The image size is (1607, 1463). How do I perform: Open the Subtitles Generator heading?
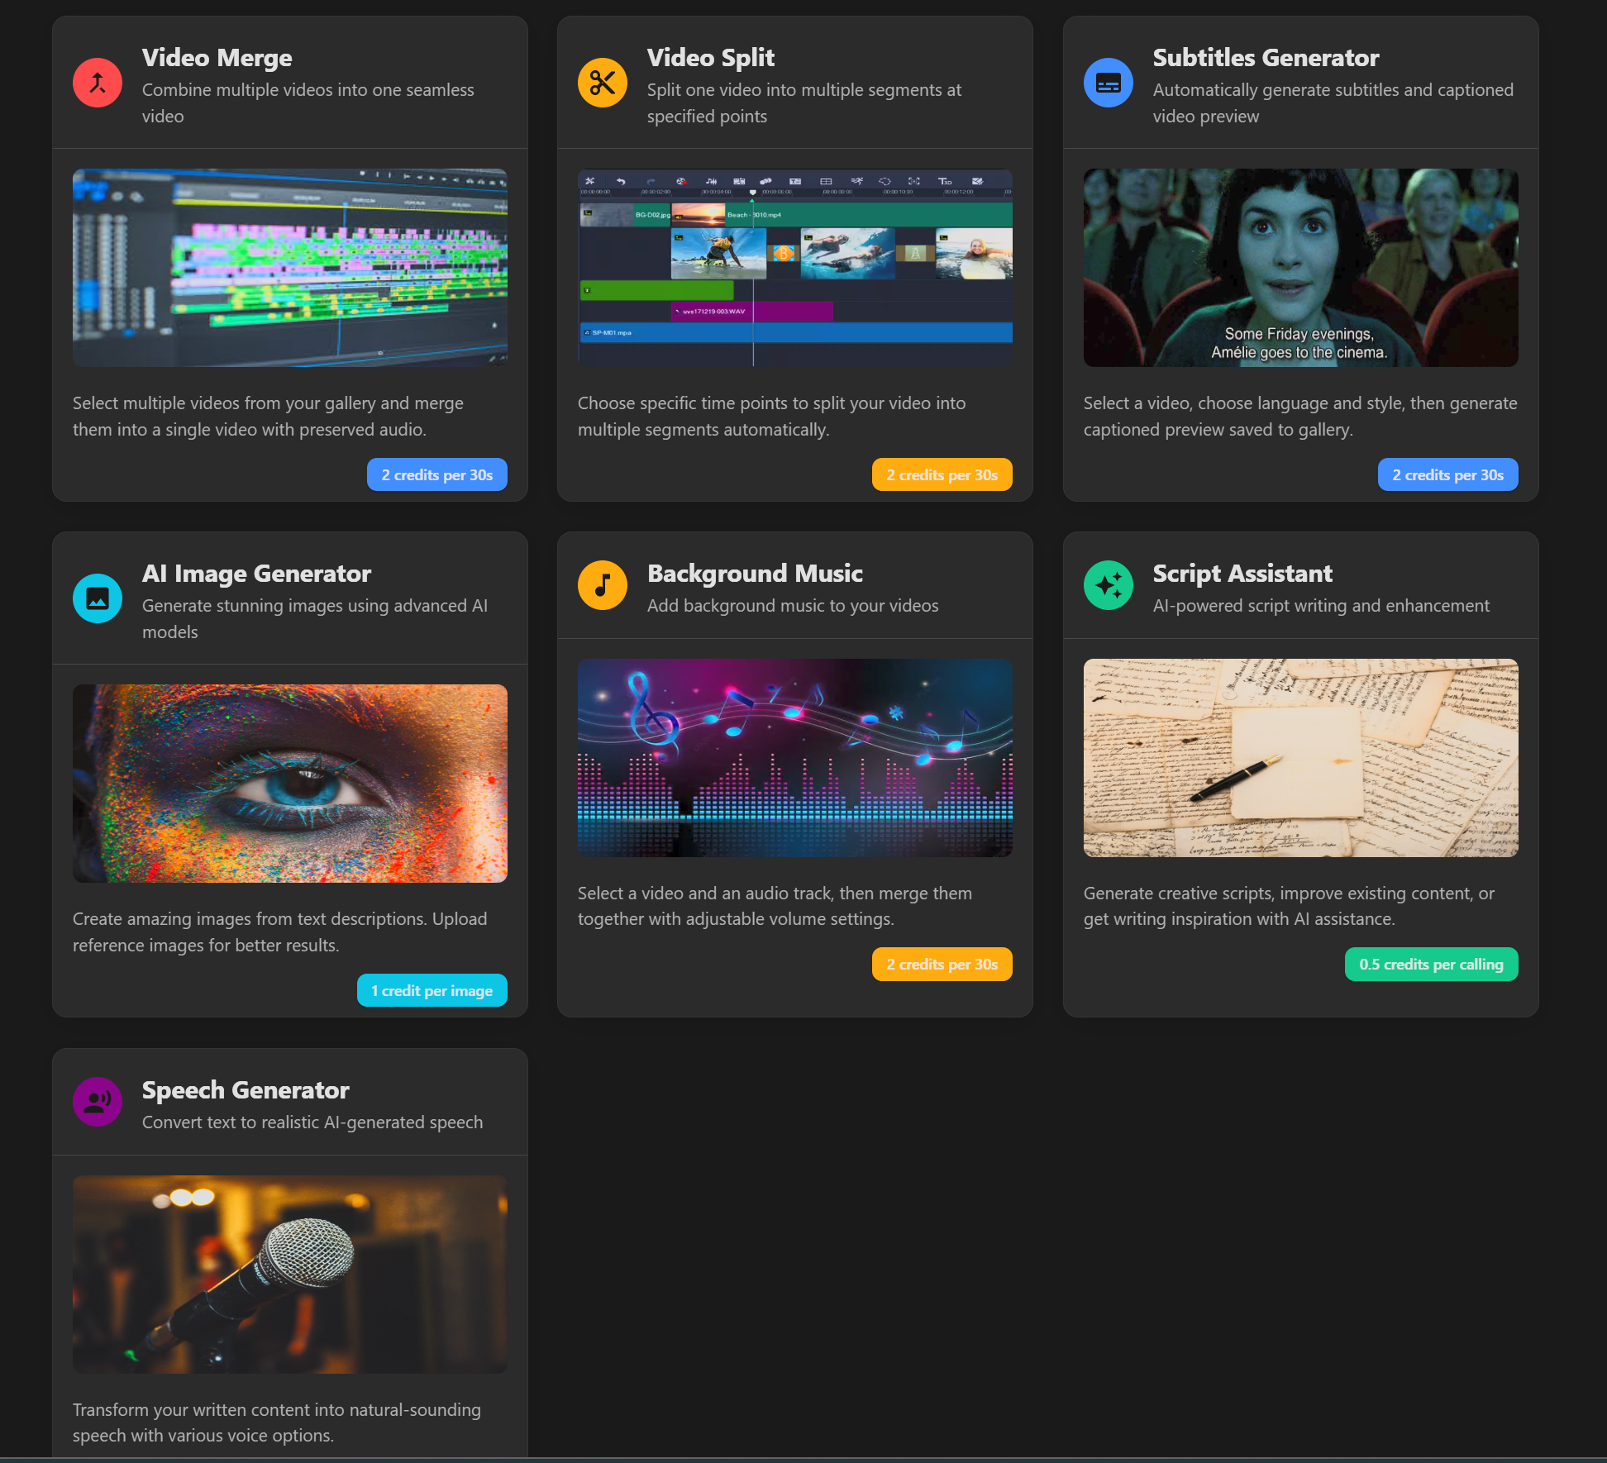pyautogui.click(x=1266, y=58)
